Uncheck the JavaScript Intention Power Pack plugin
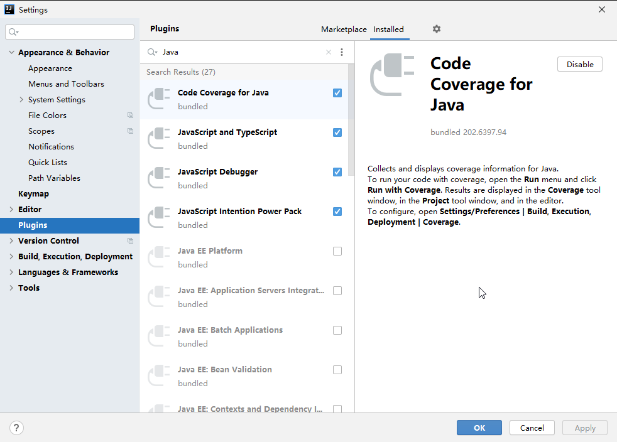 (x=337, y=212)
